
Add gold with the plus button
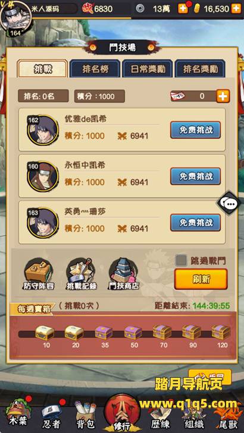[x=236, y=8]
